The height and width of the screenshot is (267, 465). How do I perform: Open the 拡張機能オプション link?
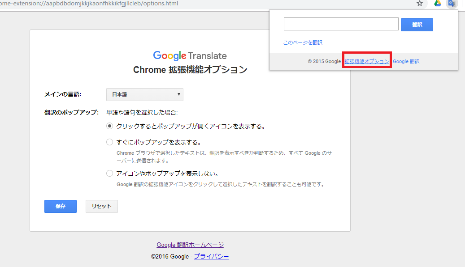pyautogui.click(x=367, y=61)
